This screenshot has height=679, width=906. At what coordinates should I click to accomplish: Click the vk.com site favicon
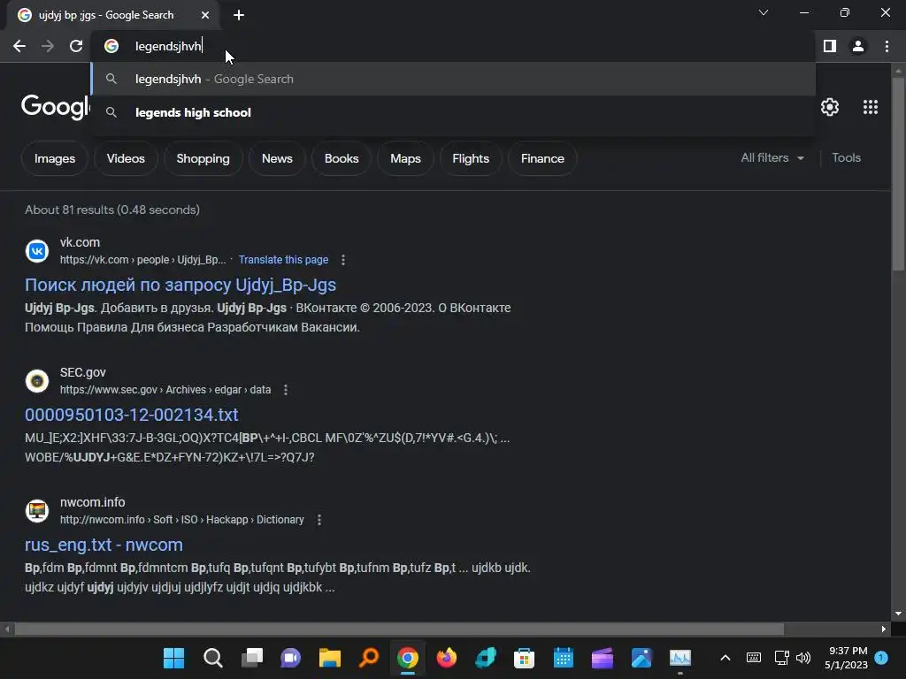(x=37, y=250)
